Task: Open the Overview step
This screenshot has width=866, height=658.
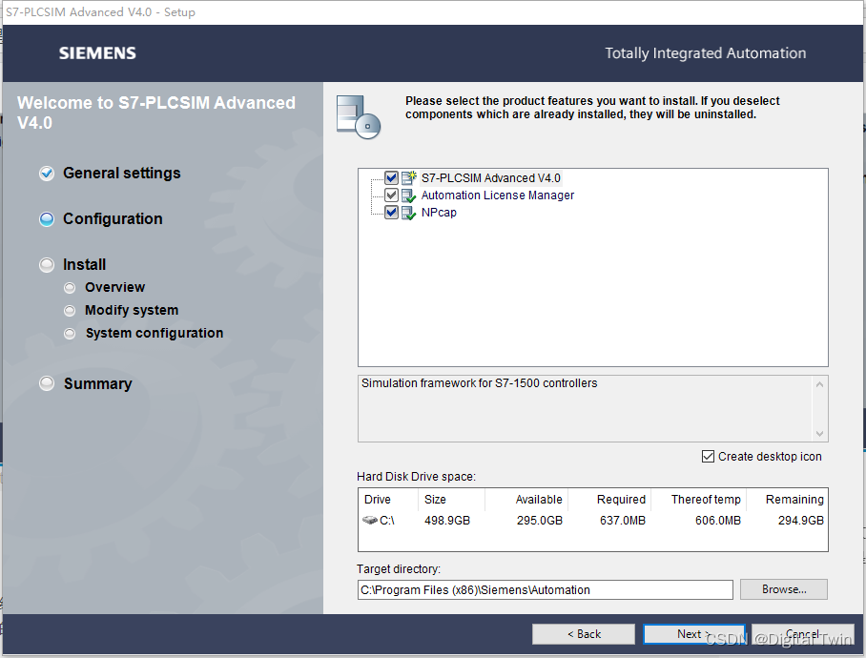Action: (114, 288)
